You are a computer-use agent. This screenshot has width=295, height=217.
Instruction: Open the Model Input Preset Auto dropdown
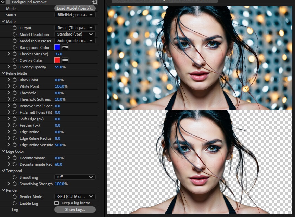pos(75,41)
